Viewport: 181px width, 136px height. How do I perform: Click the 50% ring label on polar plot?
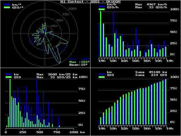point(60,20)
